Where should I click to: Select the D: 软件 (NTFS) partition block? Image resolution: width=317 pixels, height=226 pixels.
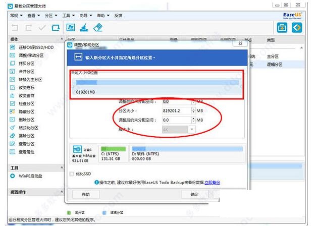tap(187, 153)
